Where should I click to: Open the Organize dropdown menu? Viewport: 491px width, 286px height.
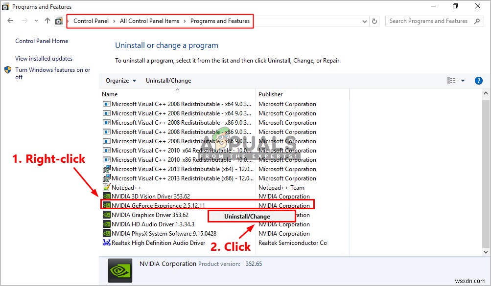pyautogui.click(x=121, y=81)
